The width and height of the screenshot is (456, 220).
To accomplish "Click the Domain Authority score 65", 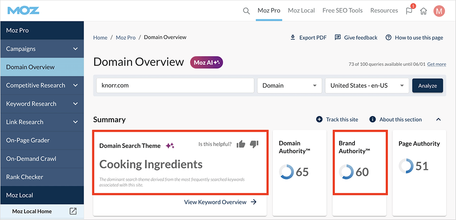I will tap(302, 172).
